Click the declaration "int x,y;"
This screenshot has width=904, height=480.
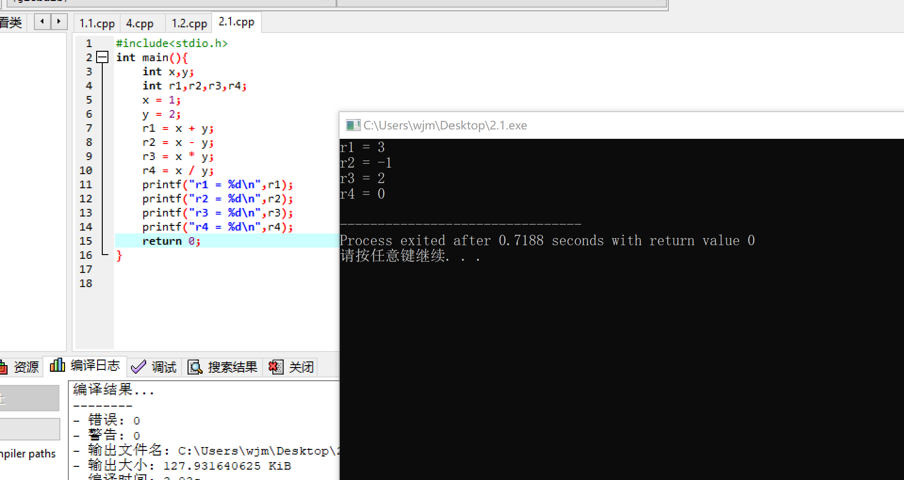coord(168,72)
